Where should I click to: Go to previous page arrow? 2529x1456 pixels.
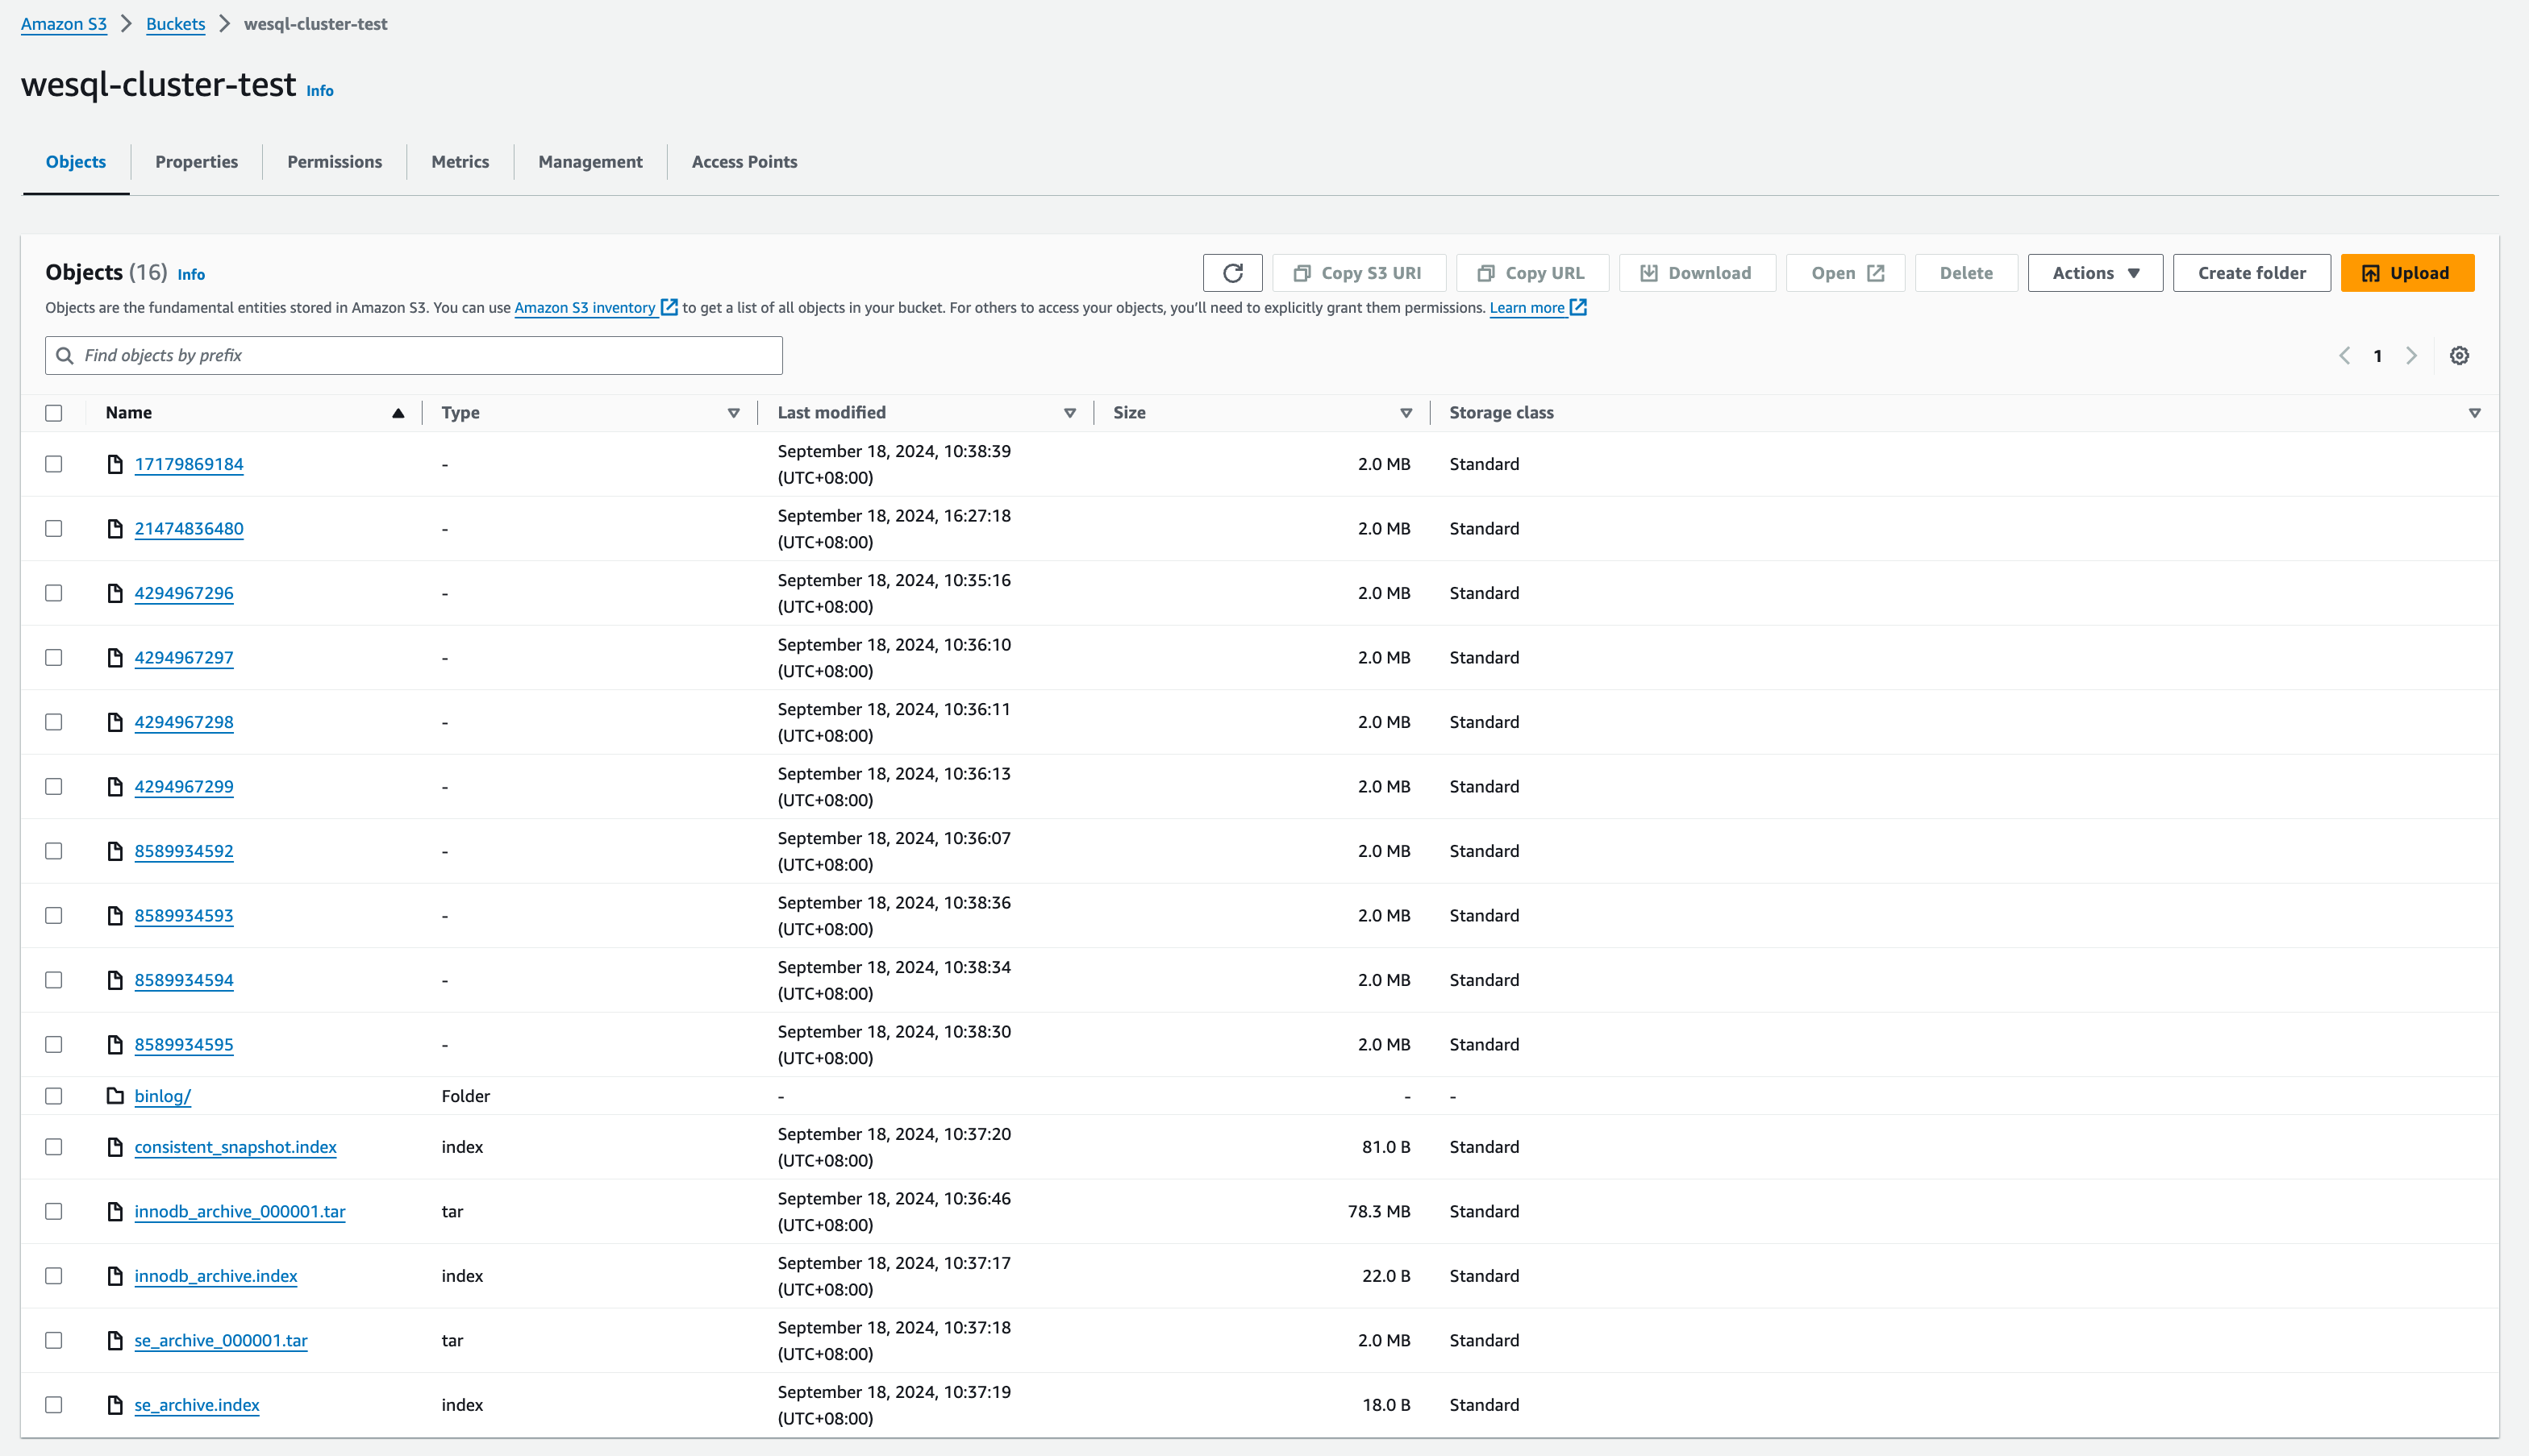point(2344,356)
